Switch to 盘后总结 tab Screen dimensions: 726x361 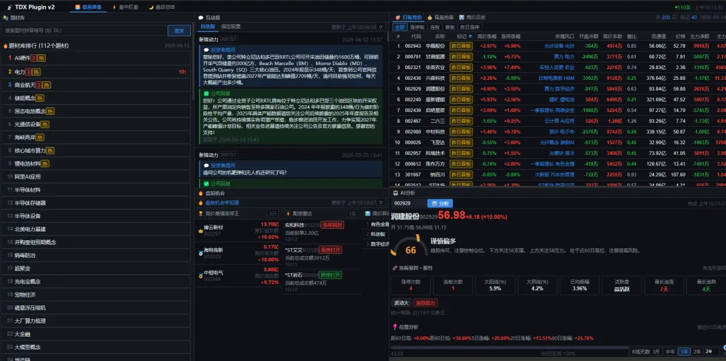click(161, 7)
